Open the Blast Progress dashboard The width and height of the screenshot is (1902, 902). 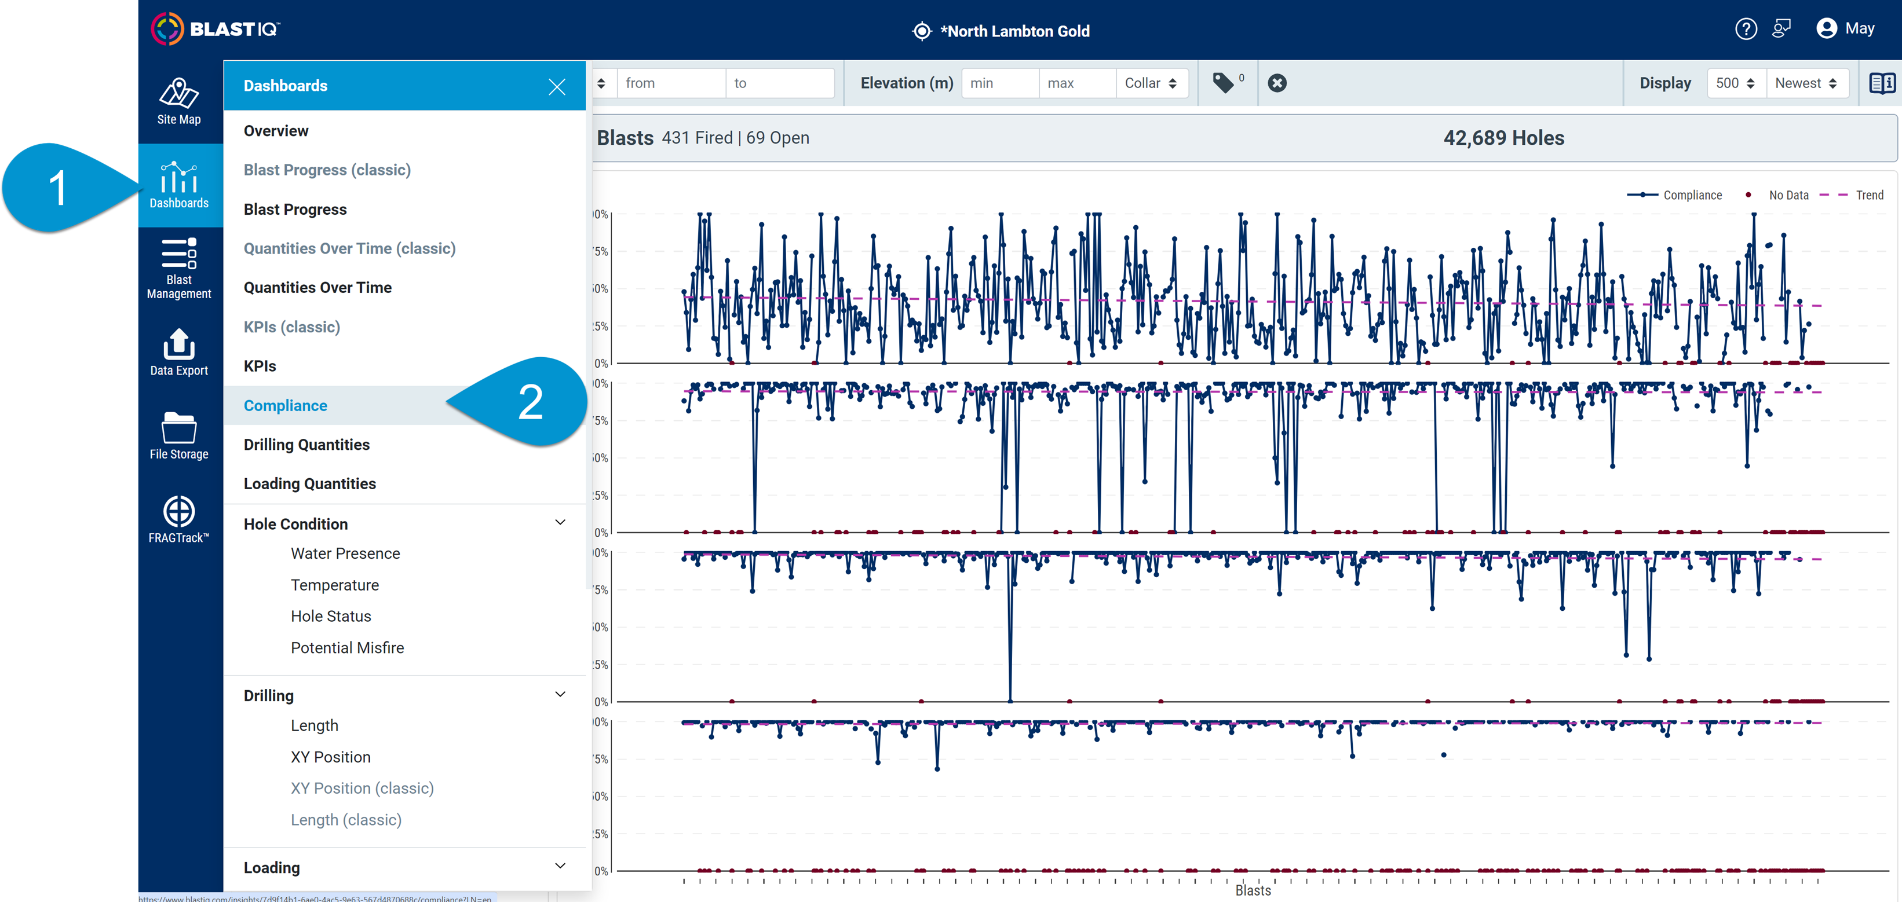pyautogui.click(x=295, y=209)
